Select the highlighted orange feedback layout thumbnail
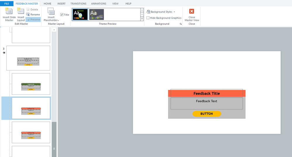The image size is (292, 157). tap(31, 108)
